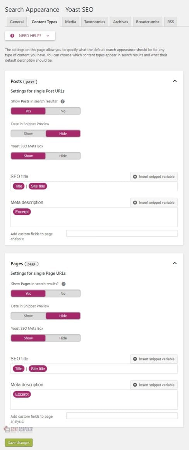The width and height of the screenshot is (189, 450).
Task: Select the Site title pill in Pages SEO title
Action: tap(38, 369)
